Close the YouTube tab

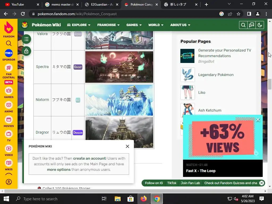point(38,5)
